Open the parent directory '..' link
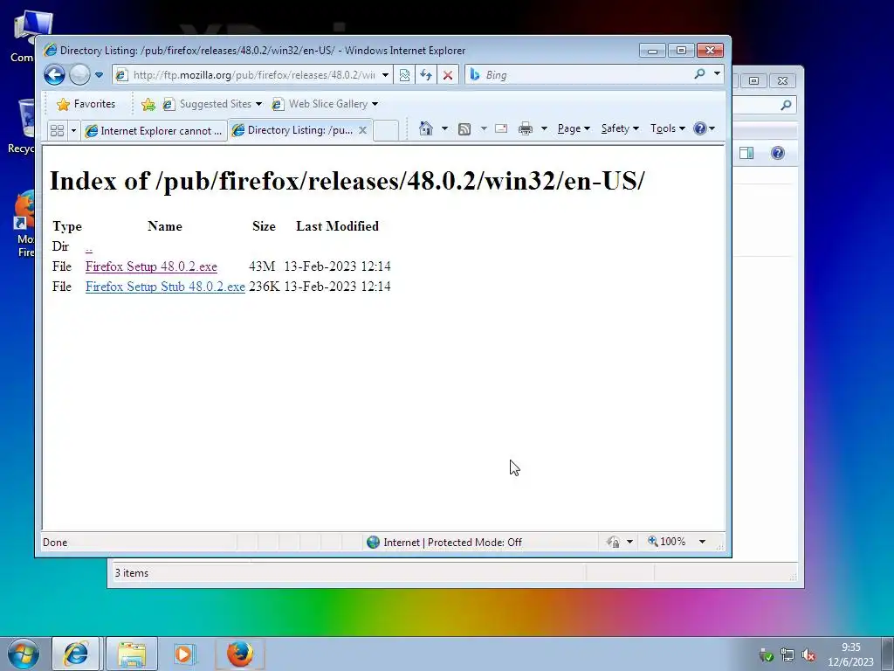Screen dimensions: 894x671 pyautogui.click(x=89, y=247)
